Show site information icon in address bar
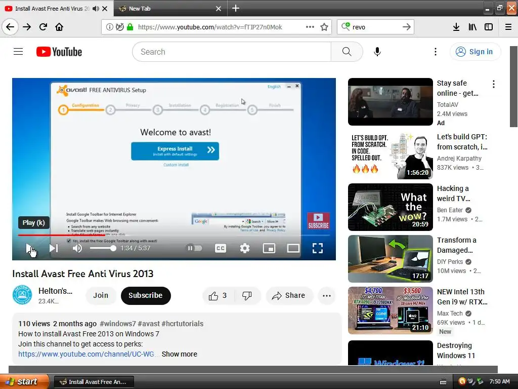 109,27
